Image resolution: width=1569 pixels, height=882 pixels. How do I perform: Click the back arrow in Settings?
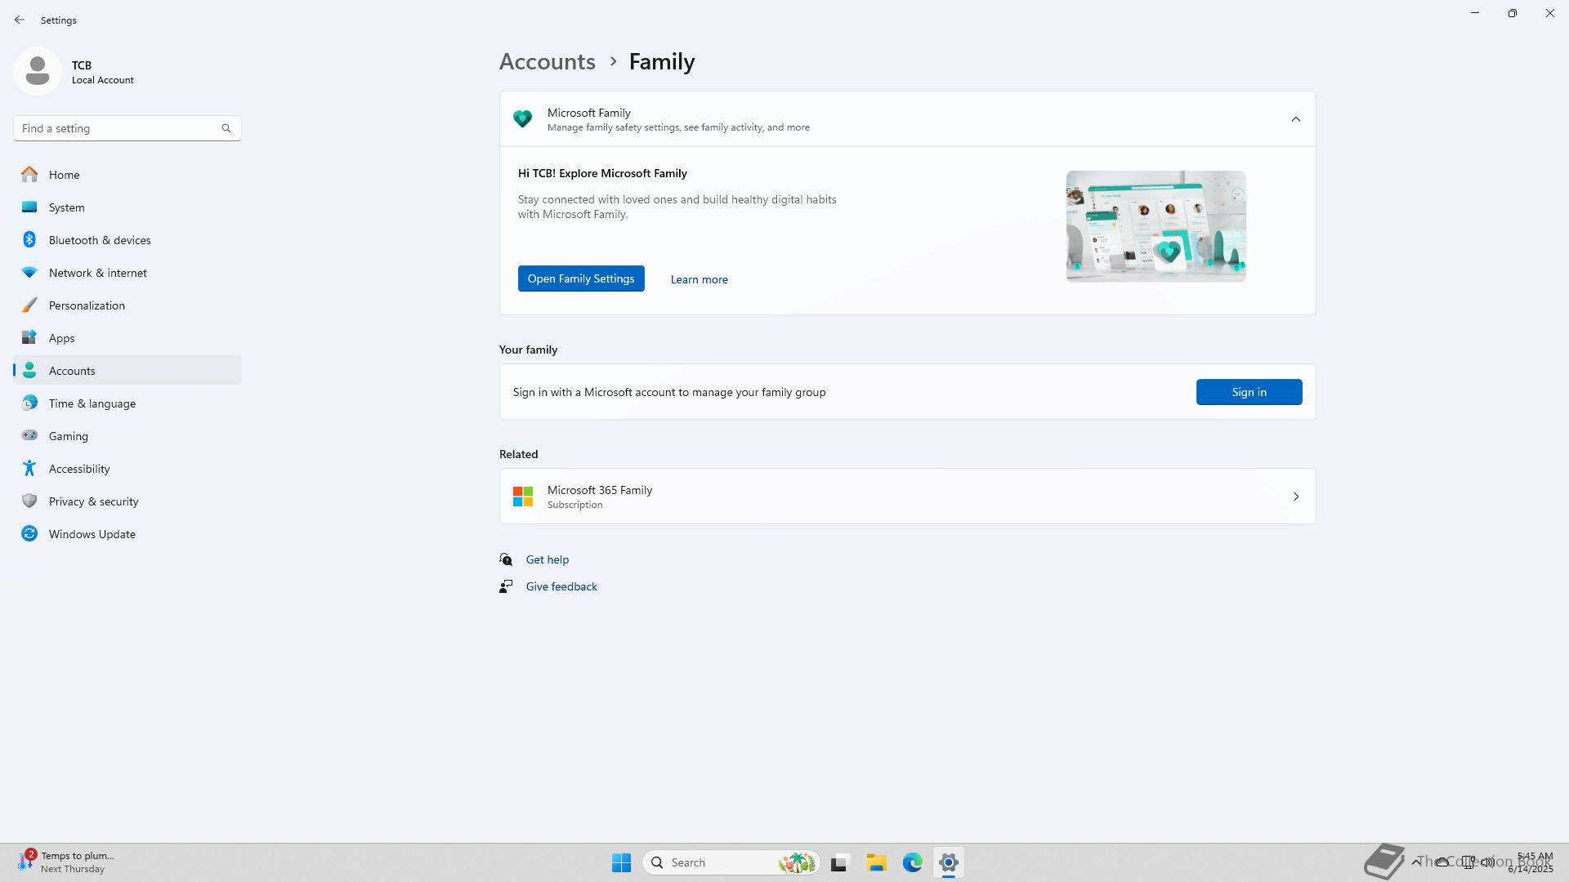click(20, 20)
